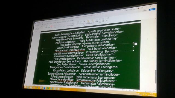This screenshot has height=98, width=175.
Task: Click the name "Steven Sarandemillore"
Action: [x=62, y=79]
